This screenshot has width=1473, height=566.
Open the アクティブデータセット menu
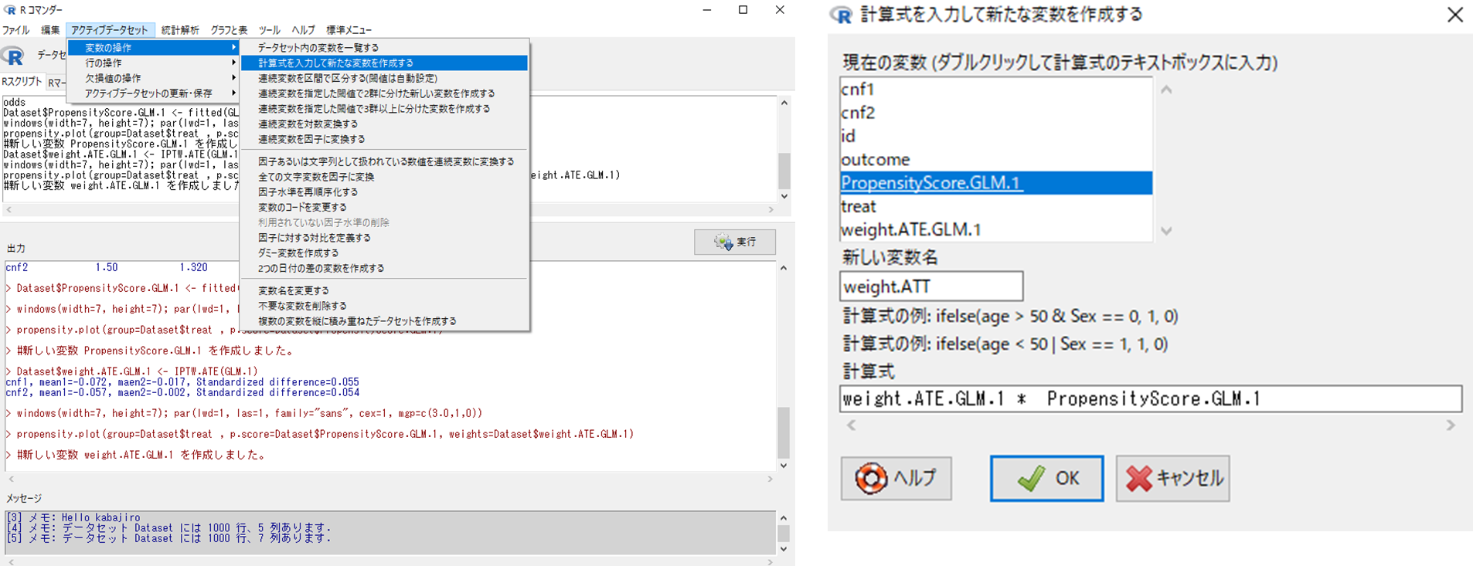tap(110, 30)
